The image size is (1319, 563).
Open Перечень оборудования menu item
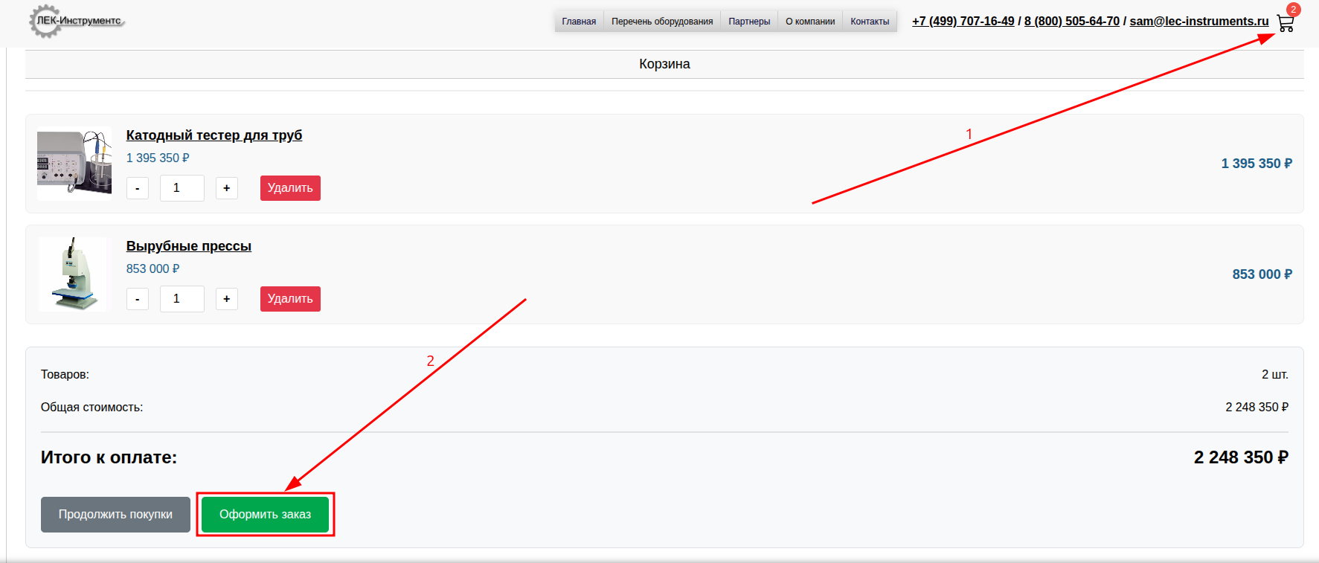[x=661, y=22]
